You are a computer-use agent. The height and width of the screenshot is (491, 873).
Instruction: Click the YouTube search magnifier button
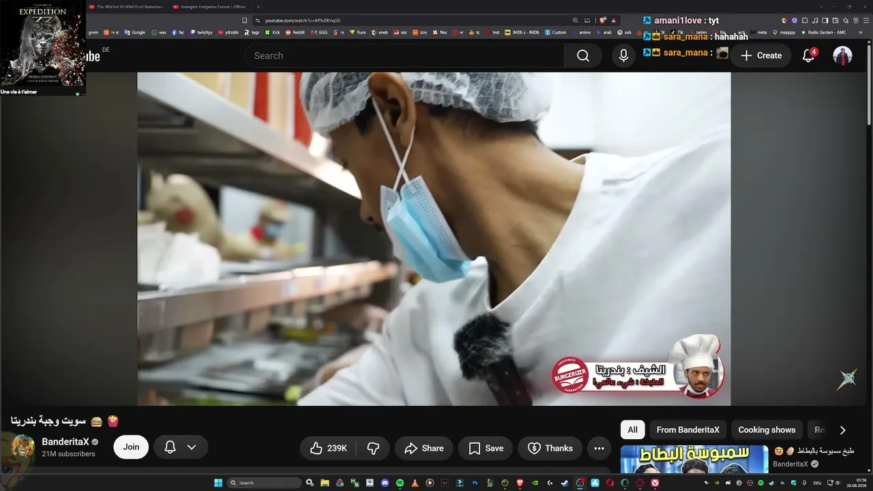582,56
